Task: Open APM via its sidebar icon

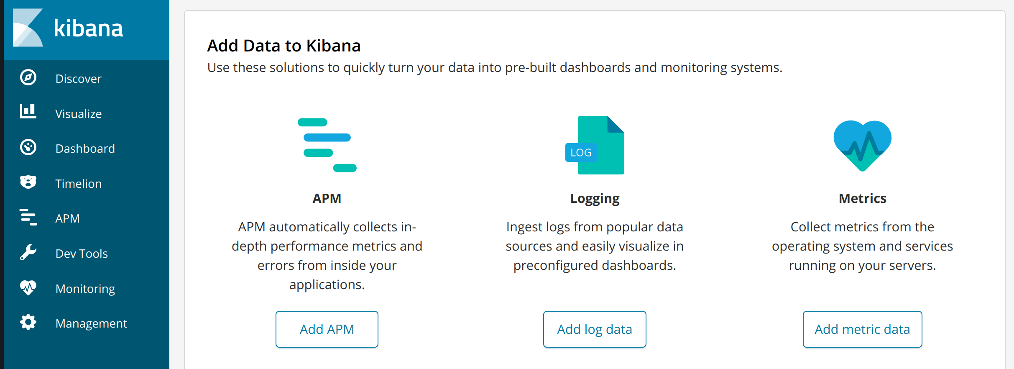Action: (x=28, y=218)
